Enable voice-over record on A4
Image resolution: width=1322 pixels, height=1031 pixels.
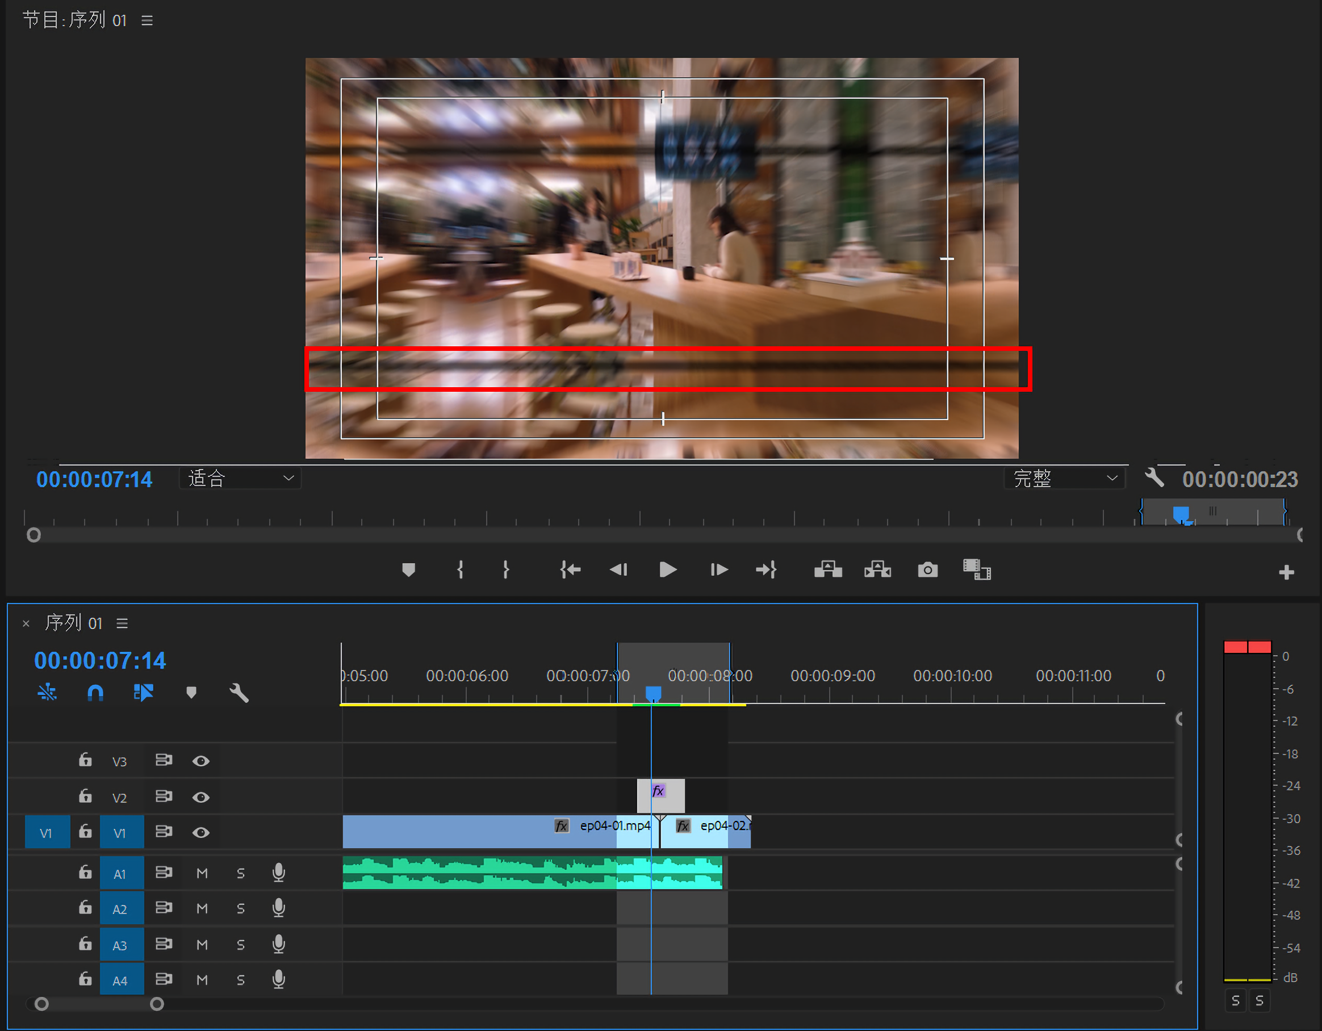(x=278, y=979)
